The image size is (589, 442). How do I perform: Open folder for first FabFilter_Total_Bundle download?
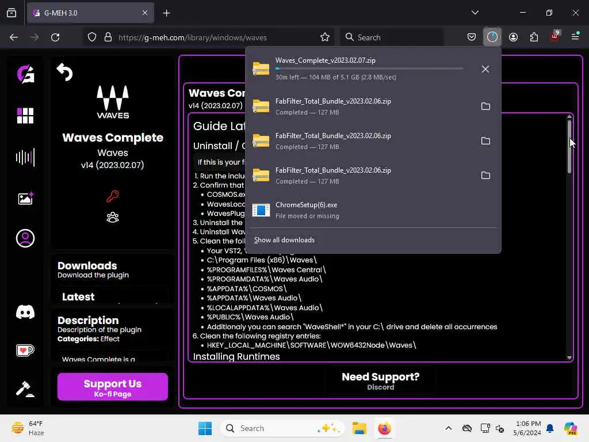coord(485,106)
